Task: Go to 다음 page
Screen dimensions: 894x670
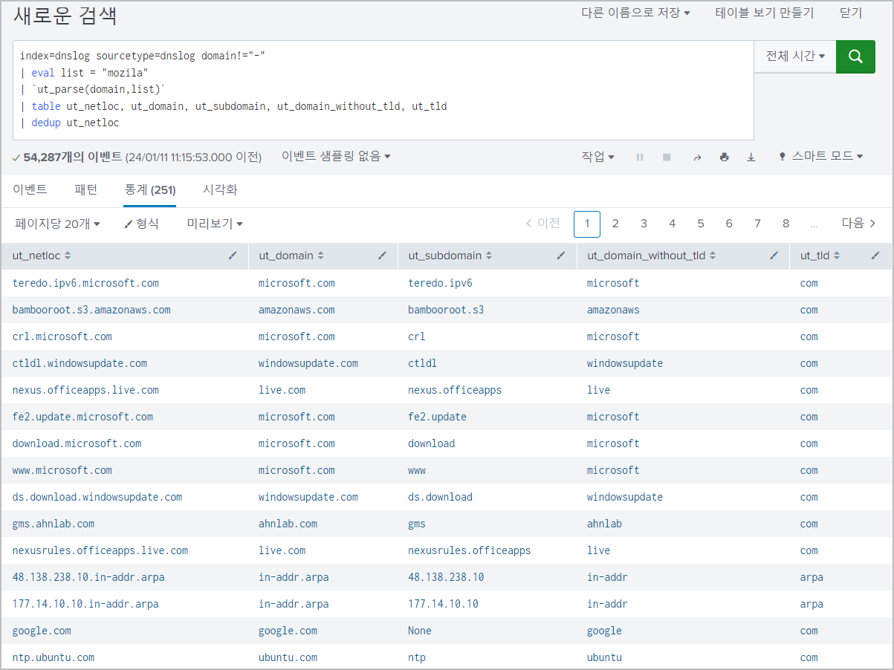Action: (859, 224)
